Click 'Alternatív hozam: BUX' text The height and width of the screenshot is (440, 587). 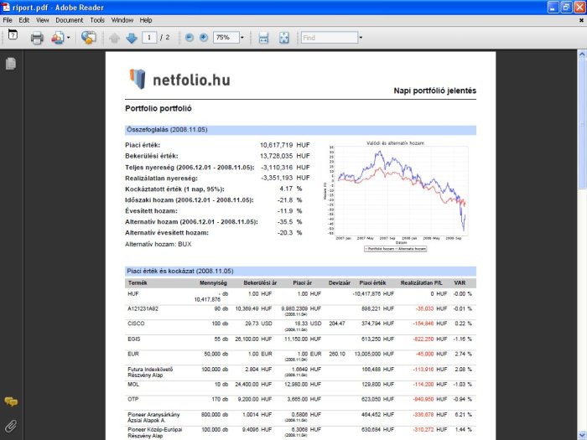(158, 245)
